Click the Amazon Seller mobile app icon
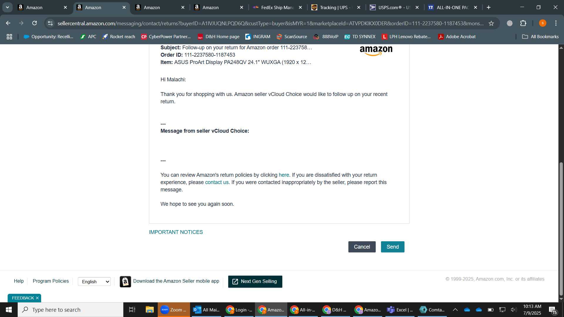Image resolution: width=564 pixels, height=317 pixels. (x=125, y=281)
